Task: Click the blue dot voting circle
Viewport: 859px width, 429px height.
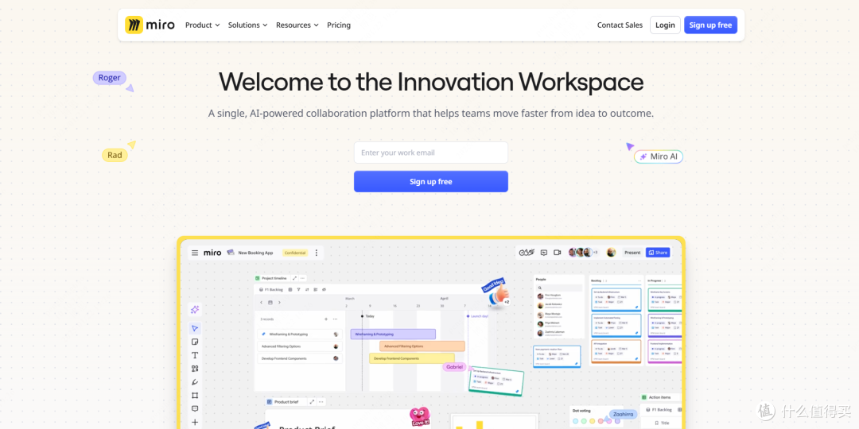Action: click(x=575, y=421)
